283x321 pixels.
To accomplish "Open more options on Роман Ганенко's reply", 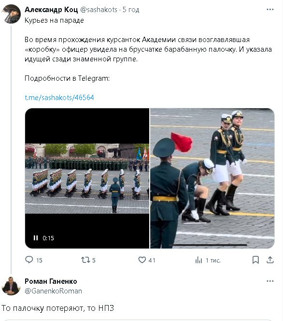I will pos(270,281).
